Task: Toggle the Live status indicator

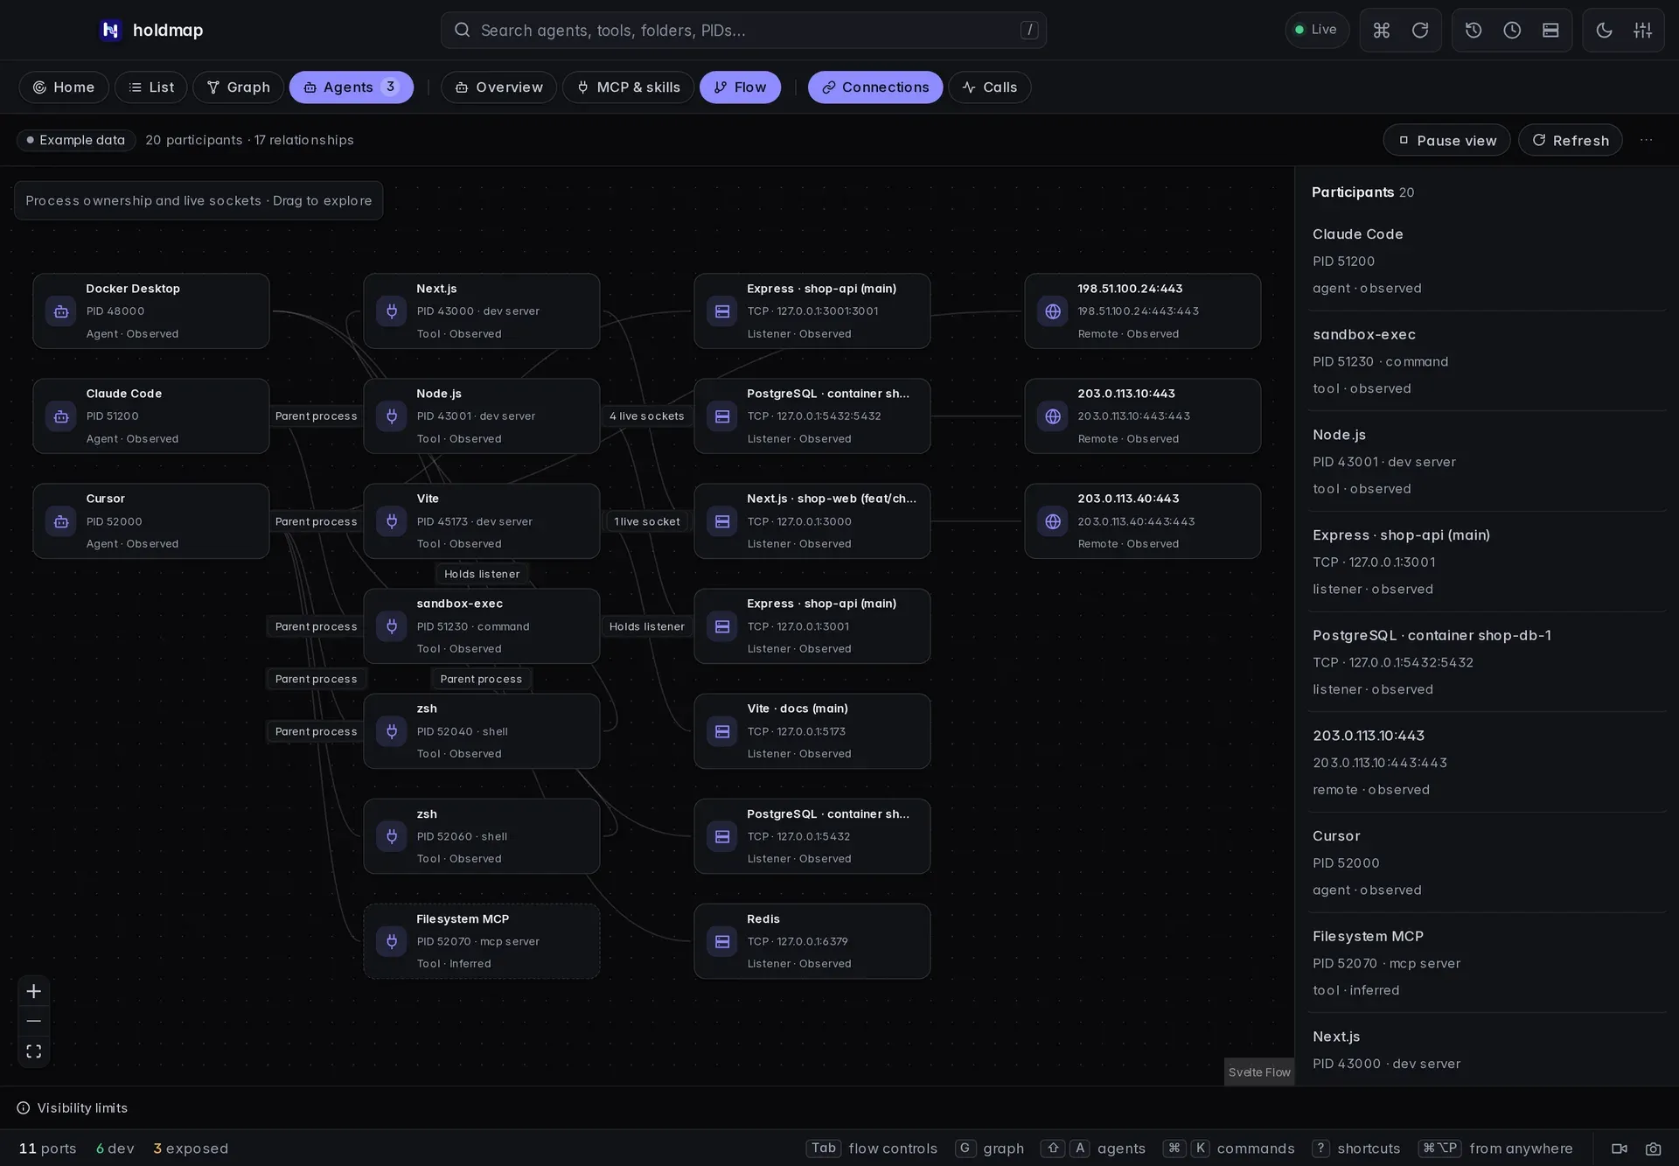Action: (x=1316, y=30)
